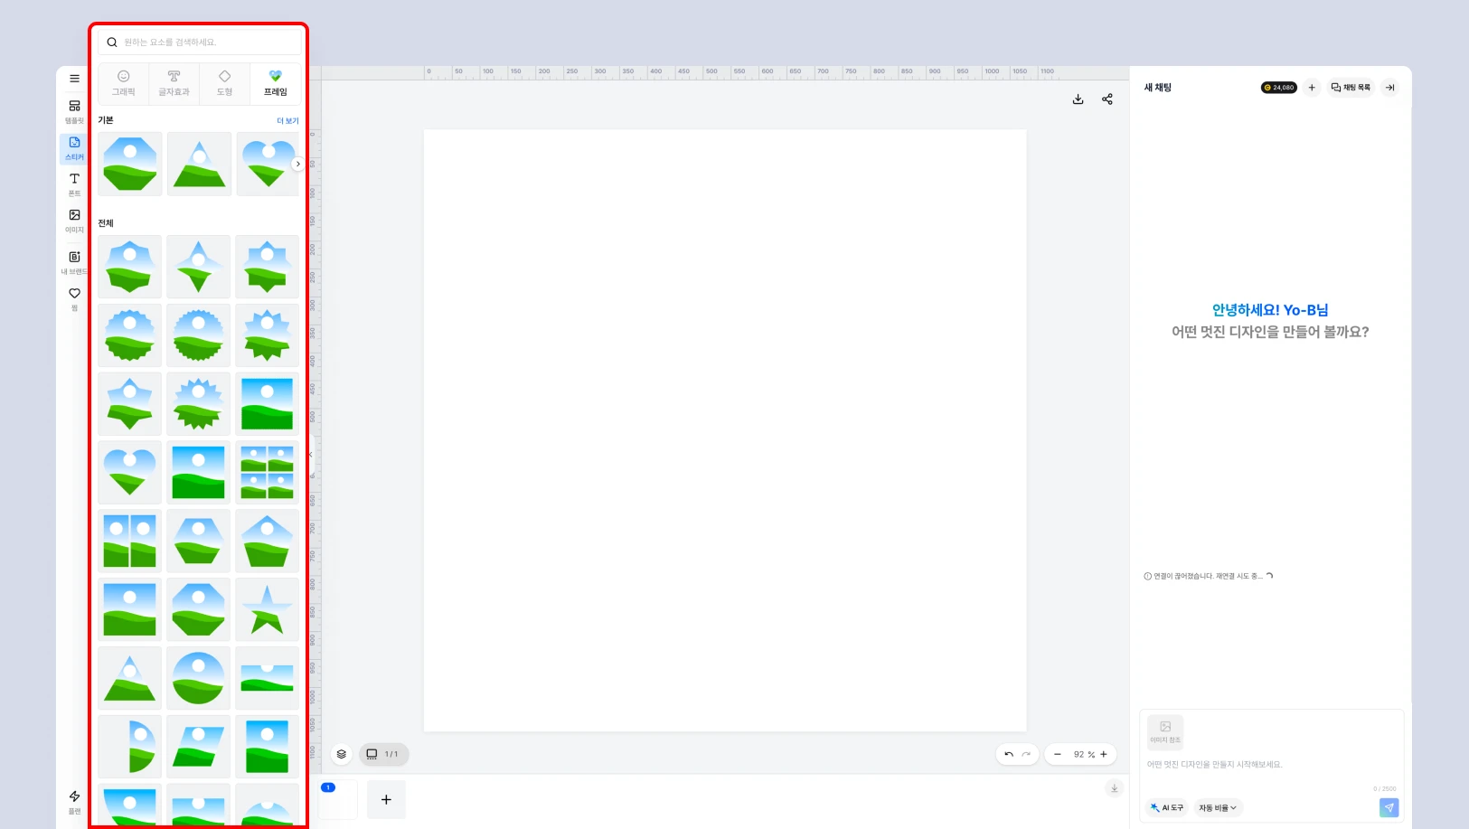Viewport: 1469px width, 829px height.
Task: Expand the 자동 비율 ratio dropdown
Action: click(1218, 807)
